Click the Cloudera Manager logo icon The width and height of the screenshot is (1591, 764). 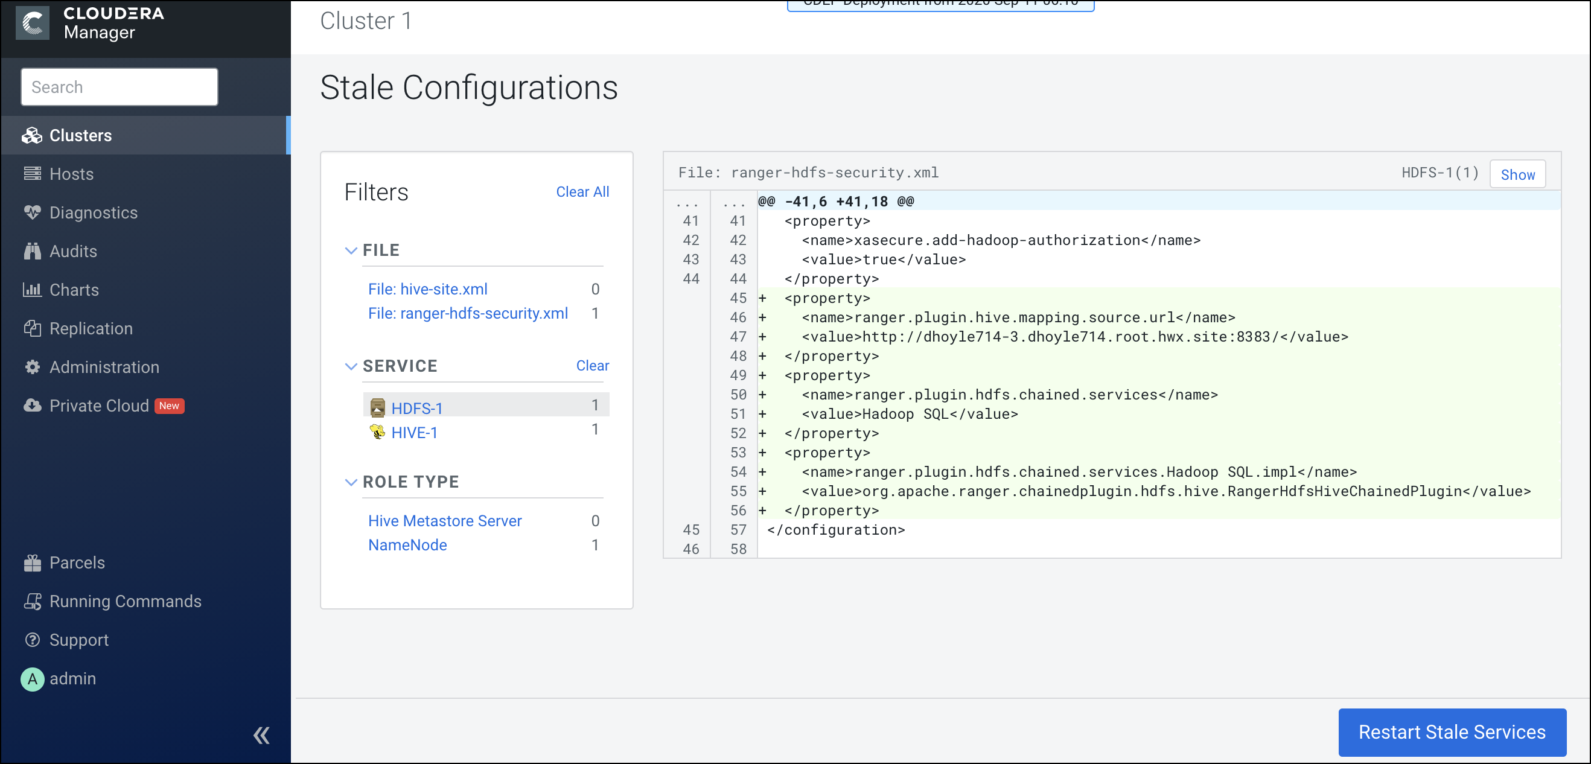(32, 23)
